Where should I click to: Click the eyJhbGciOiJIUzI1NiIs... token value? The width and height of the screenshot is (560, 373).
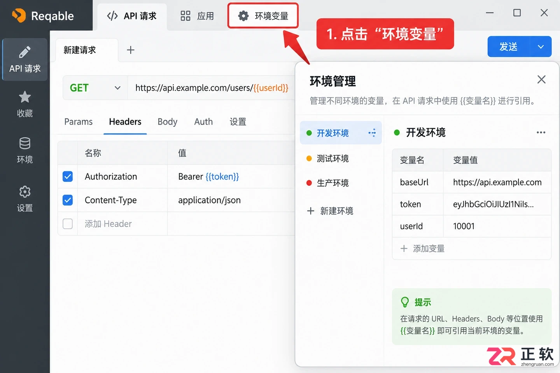tap(497, 204)
